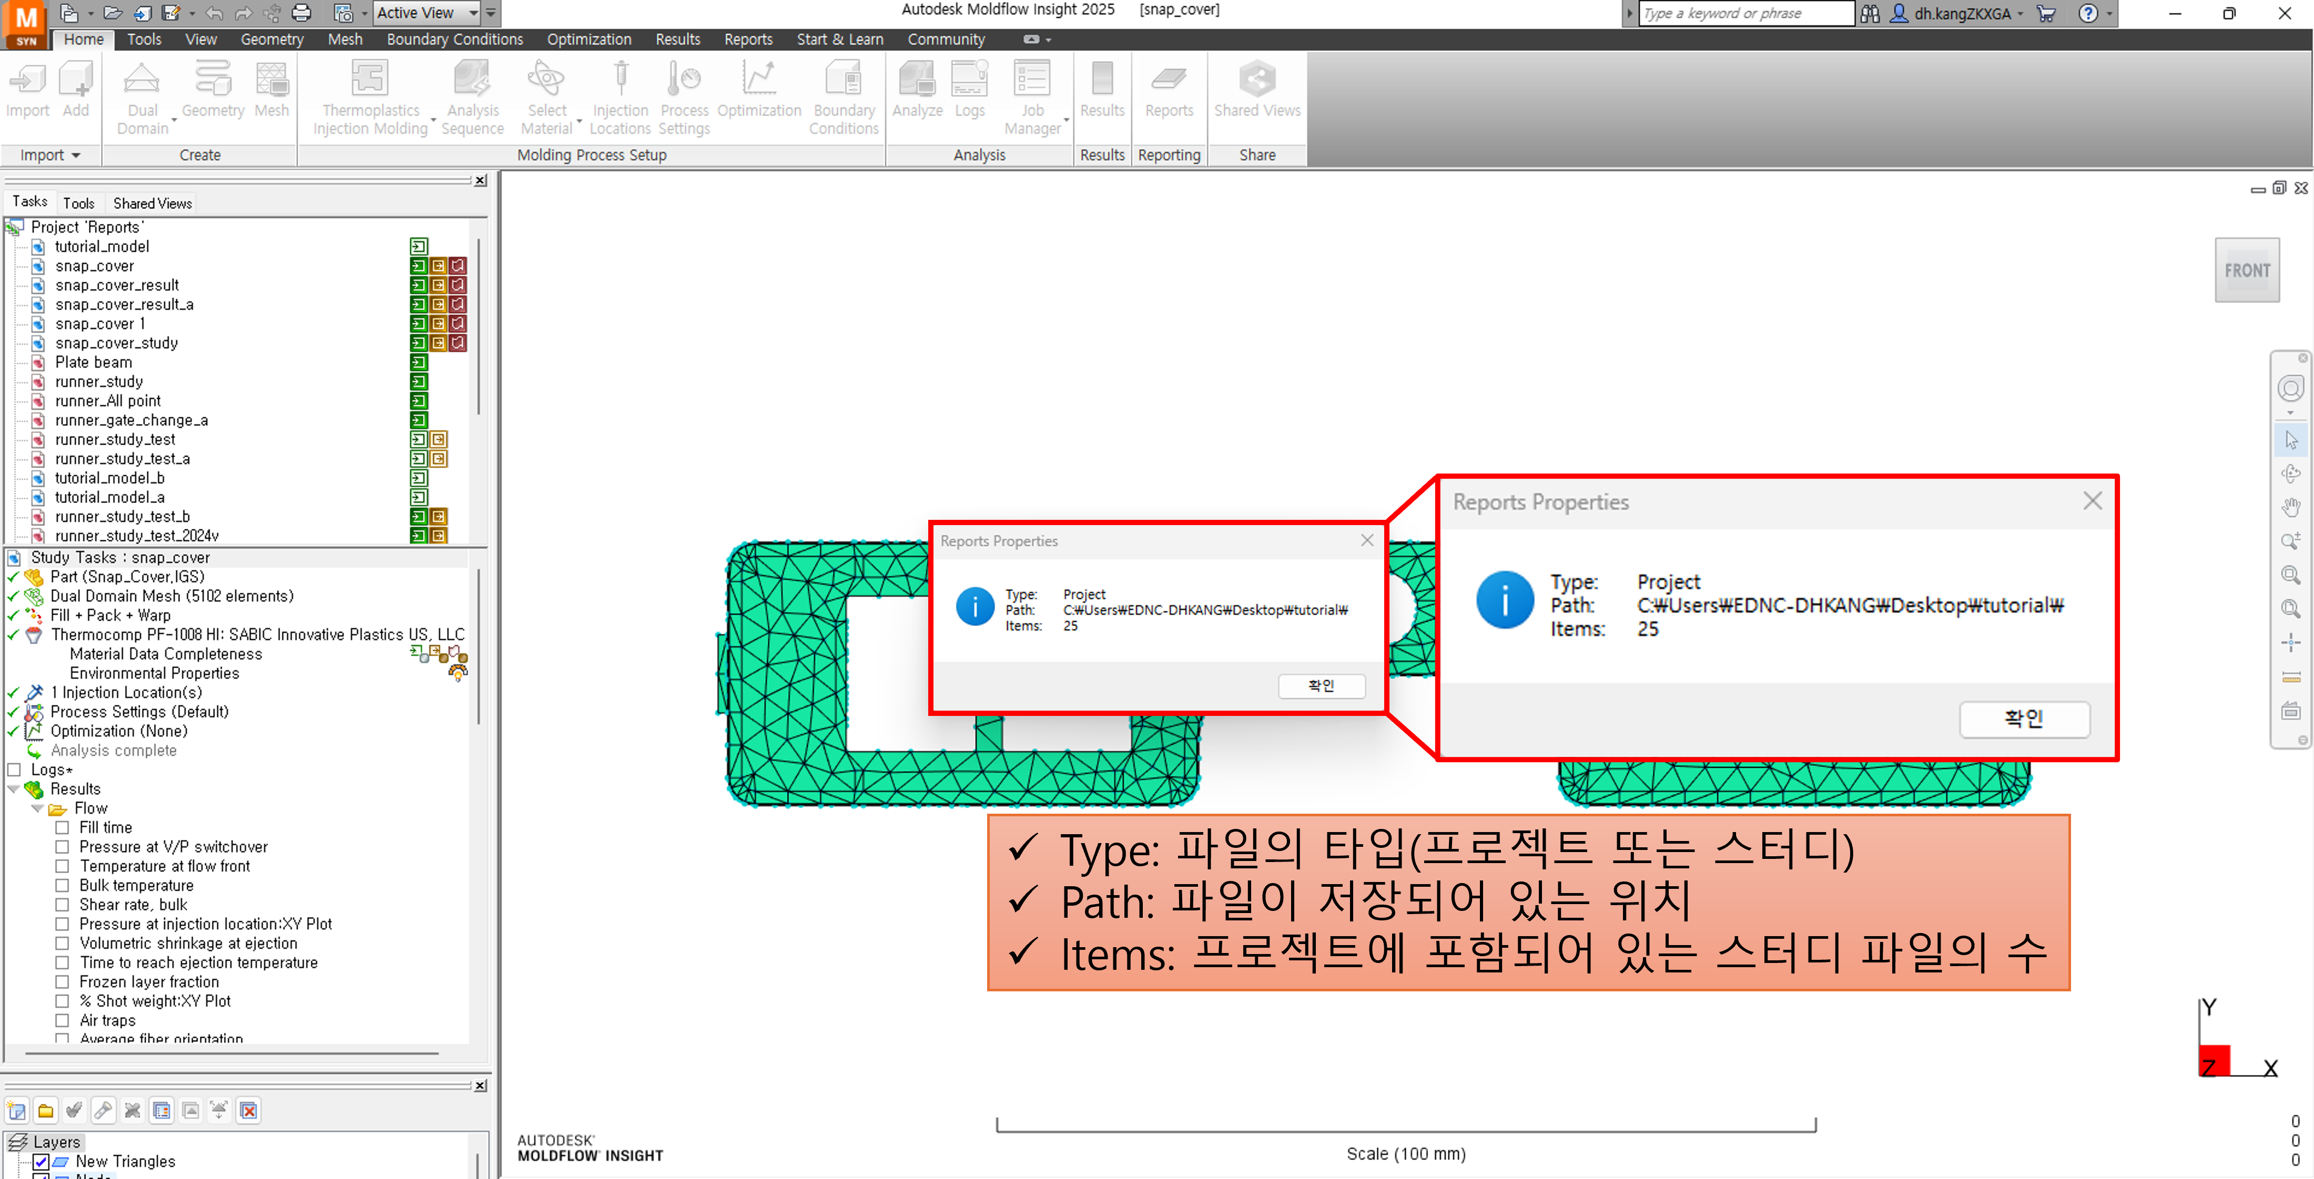
Task: Check Shear rate, bulk result
Action: click(62, 905)
